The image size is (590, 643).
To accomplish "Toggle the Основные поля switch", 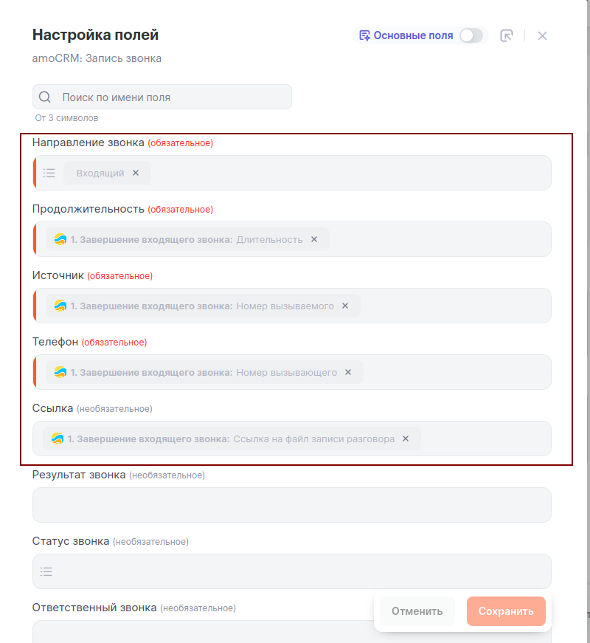I will [x=471, y=35].
